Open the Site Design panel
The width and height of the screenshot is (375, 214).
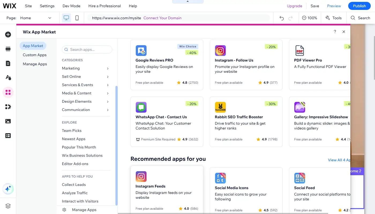(x=8, y=78)
